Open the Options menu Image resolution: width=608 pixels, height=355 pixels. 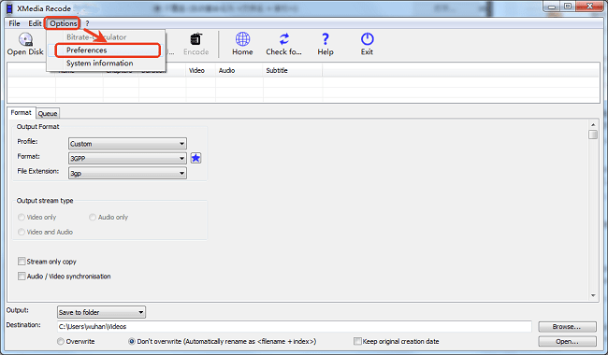click(x=64, y=23)
